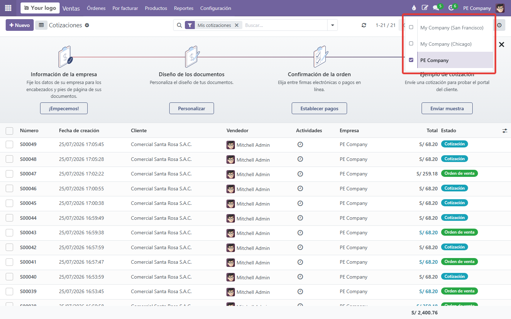The image size is (511, 319).
Task: Click the Establecer pagos button
Action: tap(319, 108)
